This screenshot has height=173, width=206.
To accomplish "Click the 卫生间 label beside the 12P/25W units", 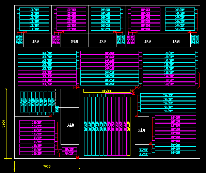I will click(70, 125).
